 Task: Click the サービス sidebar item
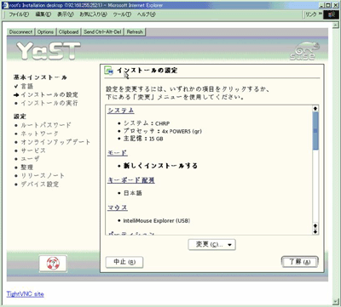point(33,151)
